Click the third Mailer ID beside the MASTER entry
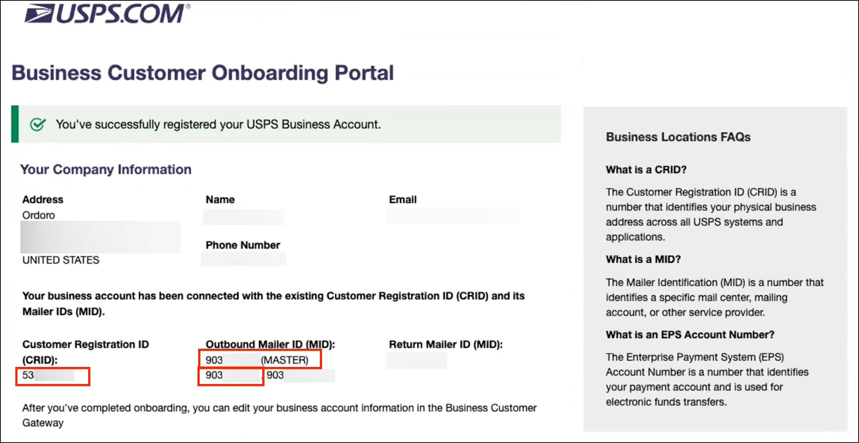 300,376
